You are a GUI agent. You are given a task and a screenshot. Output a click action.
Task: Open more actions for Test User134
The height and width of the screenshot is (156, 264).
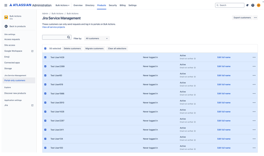254,139
